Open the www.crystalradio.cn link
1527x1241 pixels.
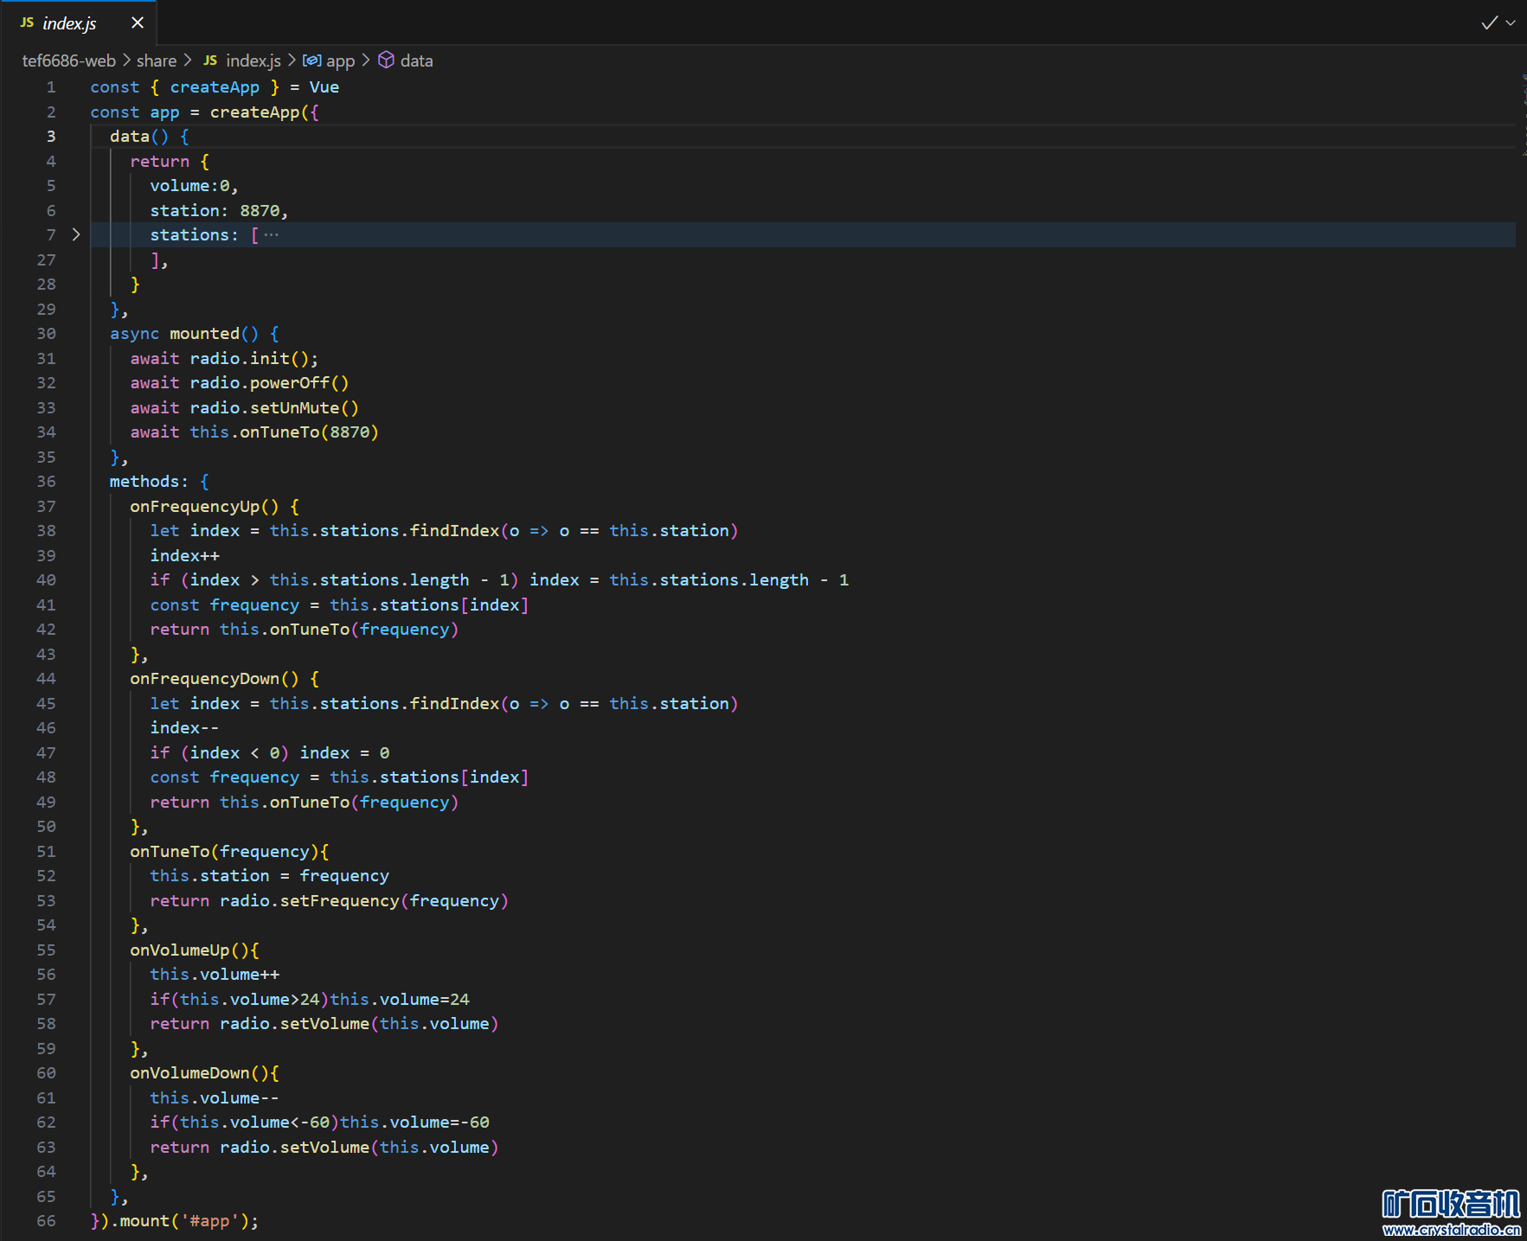(x=1451, y=1230)
